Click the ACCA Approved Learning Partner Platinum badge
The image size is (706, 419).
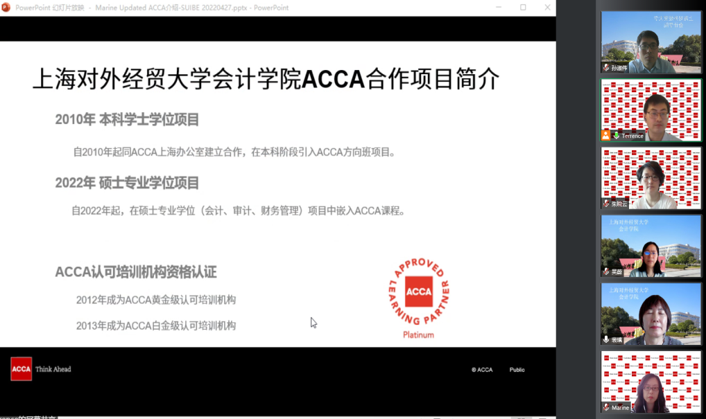point(418,298)
